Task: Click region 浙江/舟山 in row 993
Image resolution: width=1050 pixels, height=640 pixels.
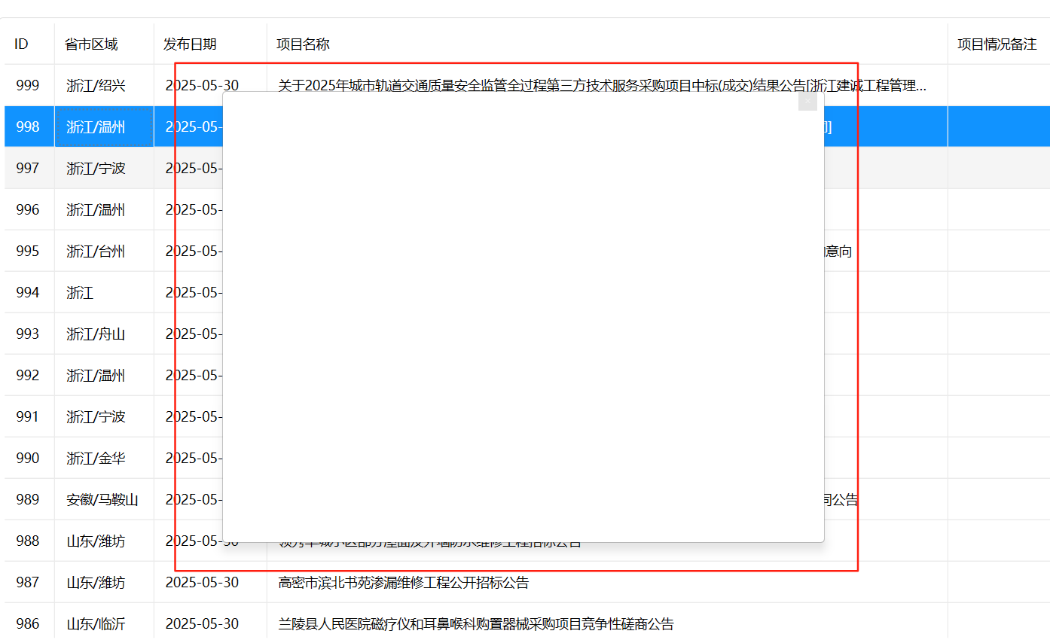Action: [x=96, y=334]
